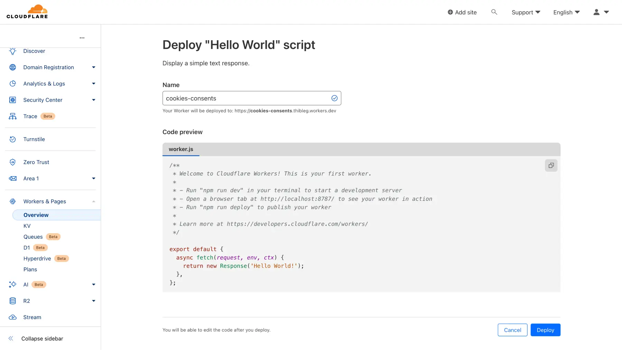Expand Domain Registration submenu arrow

tap(94, 67)
